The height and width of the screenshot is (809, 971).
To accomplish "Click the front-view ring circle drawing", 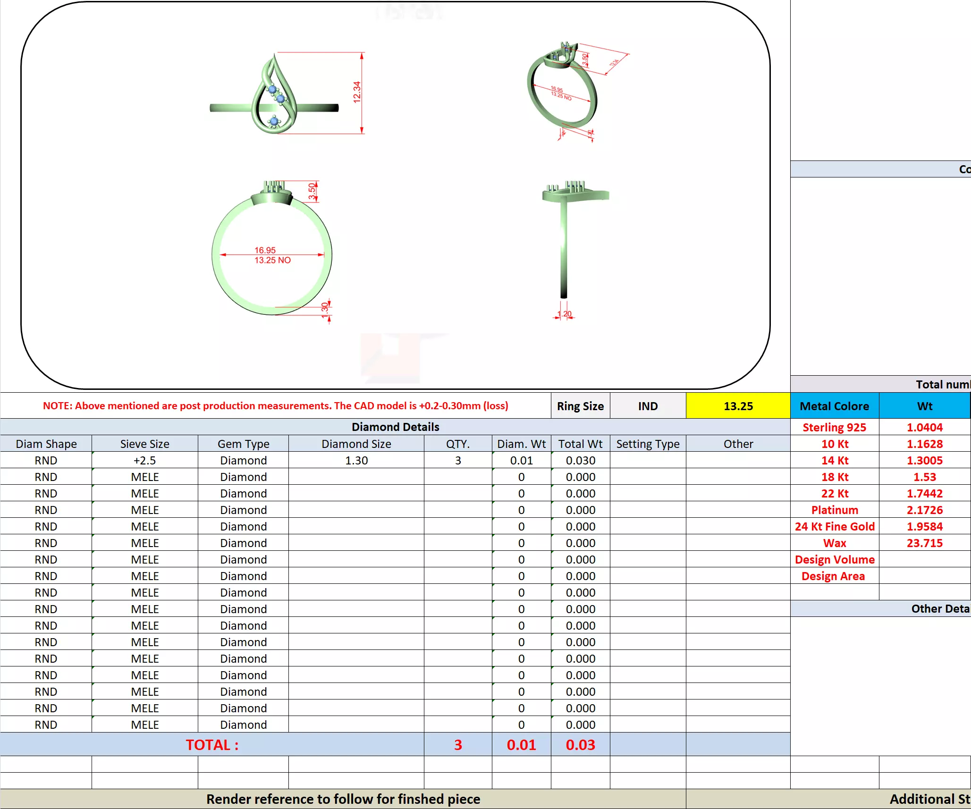I will click(272, 250).
